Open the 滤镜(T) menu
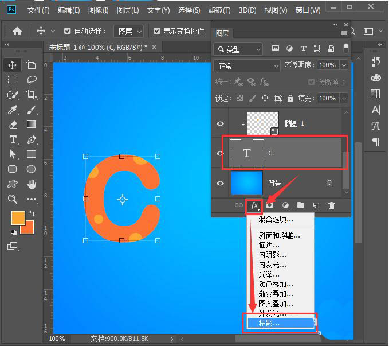Screen dimensions: 389x346 pyautogui.click(x=219, y=10)
